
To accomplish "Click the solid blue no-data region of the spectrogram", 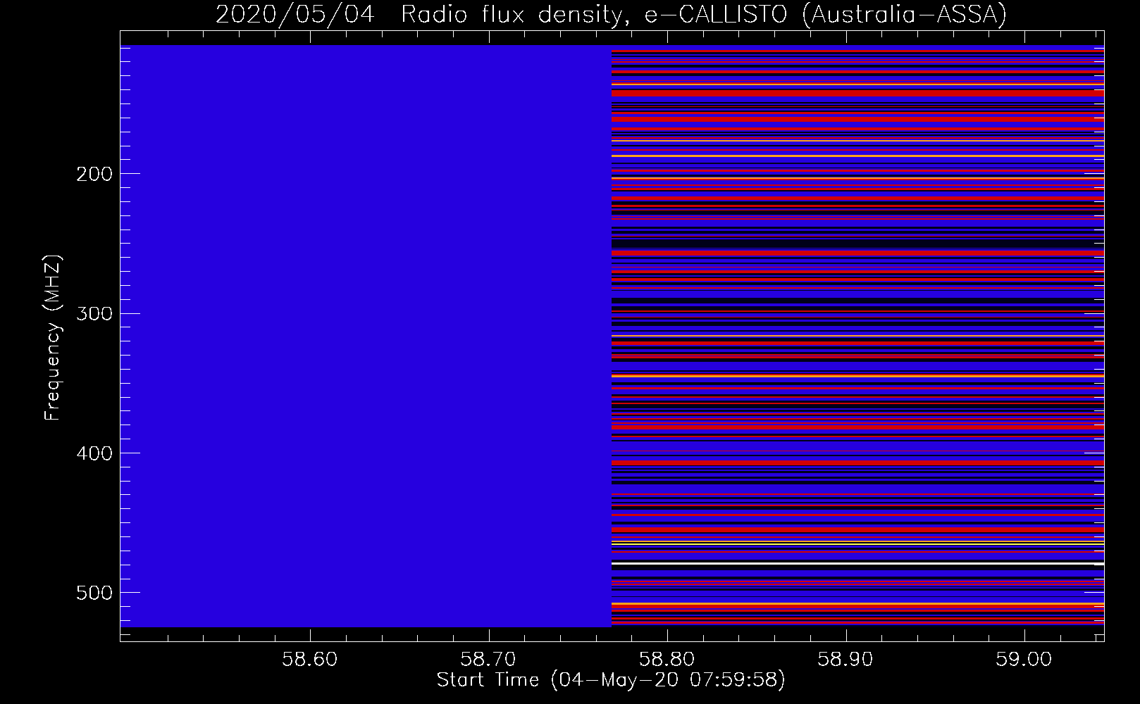I will [366, 336].
